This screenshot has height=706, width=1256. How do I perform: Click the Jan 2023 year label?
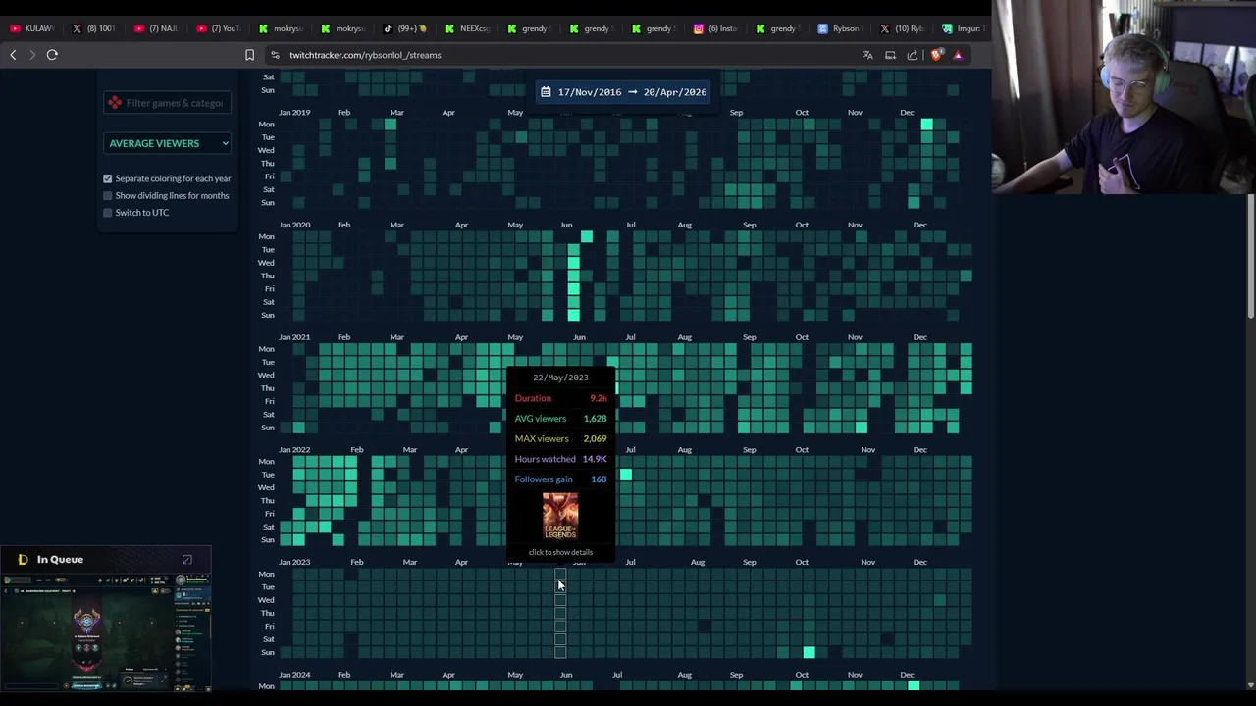(294, 562)
